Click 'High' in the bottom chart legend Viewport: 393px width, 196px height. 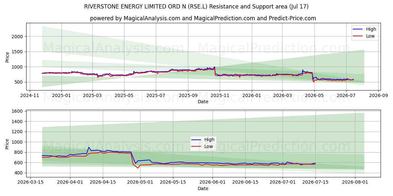209,139
